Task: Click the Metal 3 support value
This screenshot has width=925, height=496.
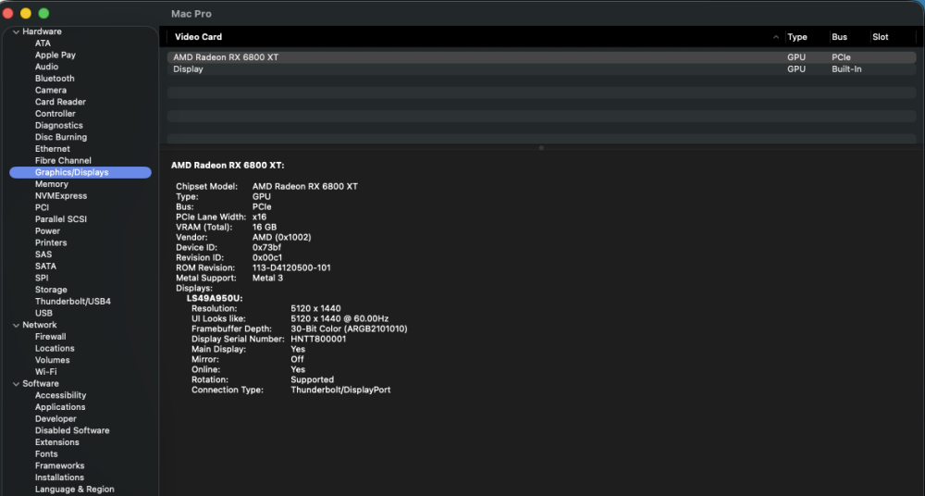Action: [x=268, y=279]
